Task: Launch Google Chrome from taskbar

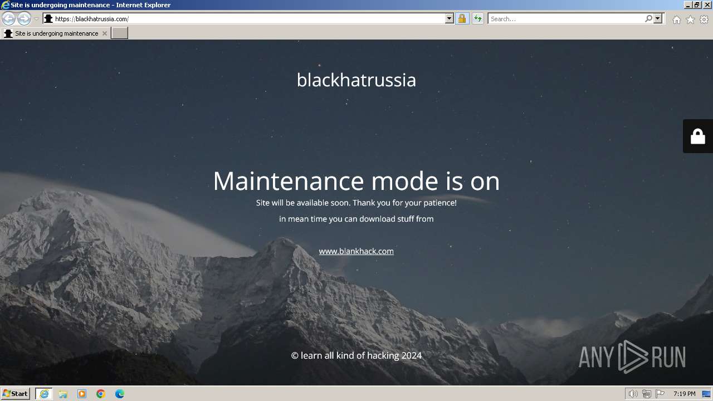Action: coord(101,394)
